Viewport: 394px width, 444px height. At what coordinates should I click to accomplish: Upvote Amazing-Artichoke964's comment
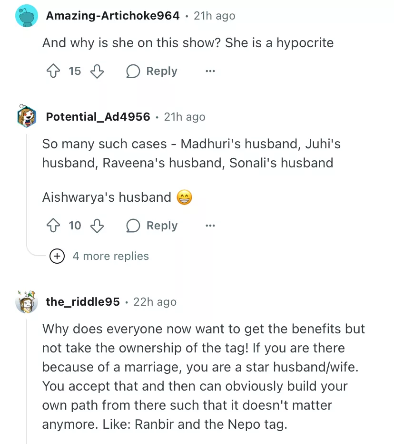[x=52, y=72]
